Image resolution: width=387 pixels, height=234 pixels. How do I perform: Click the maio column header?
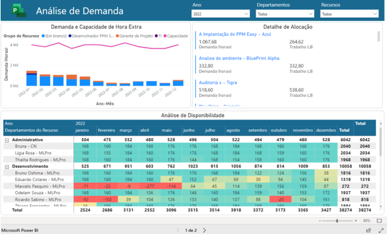[x=167, y=130]
